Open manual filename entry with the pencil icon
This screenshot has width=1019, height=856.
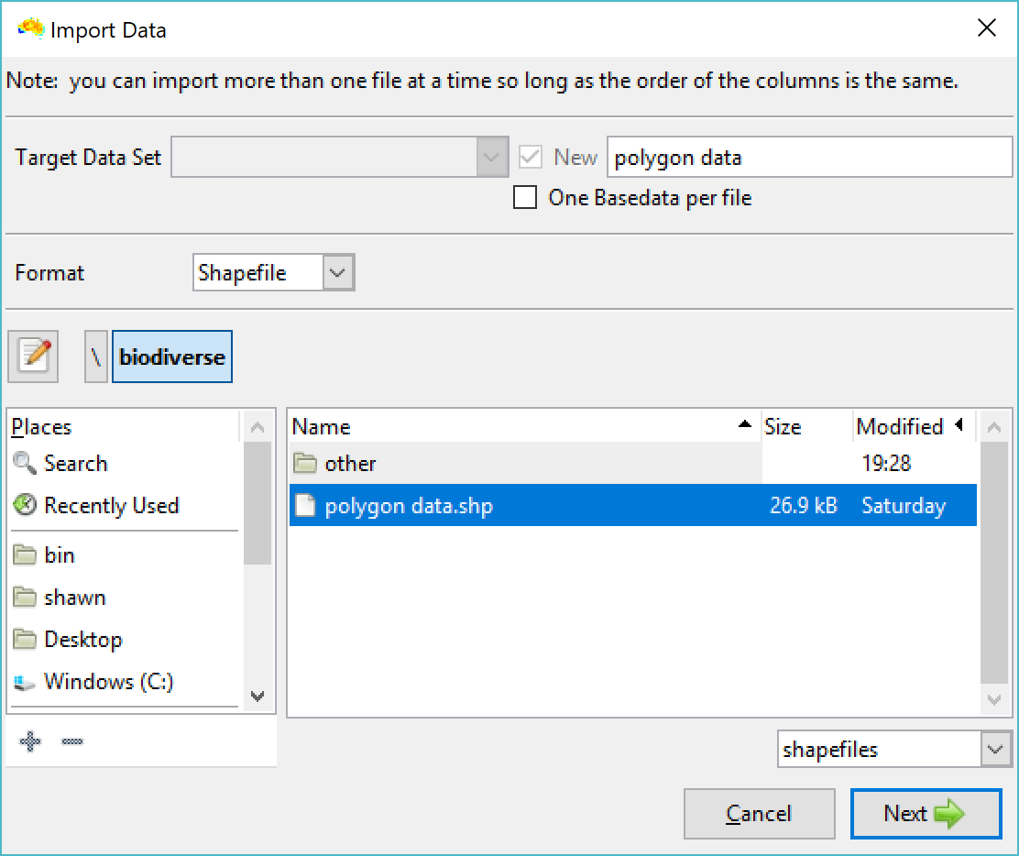33,356
